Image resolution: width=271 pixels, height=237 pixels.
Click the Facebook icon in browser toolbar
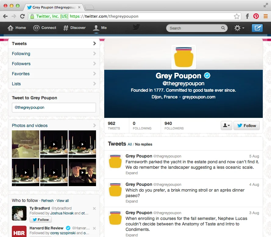(247, 16)
